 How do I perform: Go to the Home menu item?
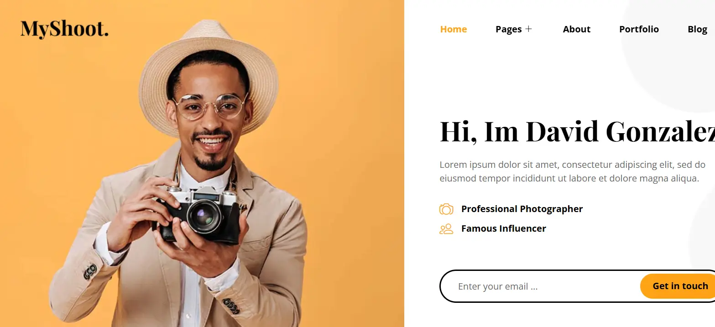point(453,29)
